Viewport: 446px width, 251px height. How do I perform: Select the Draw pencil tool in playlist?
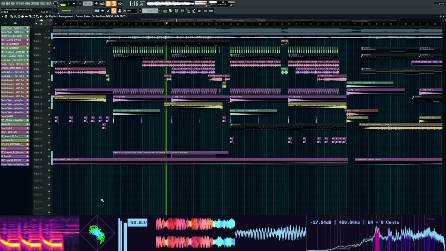pyautogui.click(x=11, y=16)
